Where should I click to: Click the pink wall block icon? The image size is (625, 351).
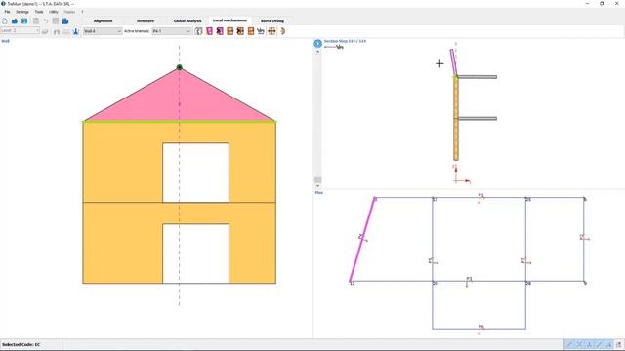209,31
